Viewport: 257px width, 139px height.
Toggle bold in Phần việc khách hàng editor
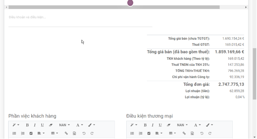[x=27, y=125]
